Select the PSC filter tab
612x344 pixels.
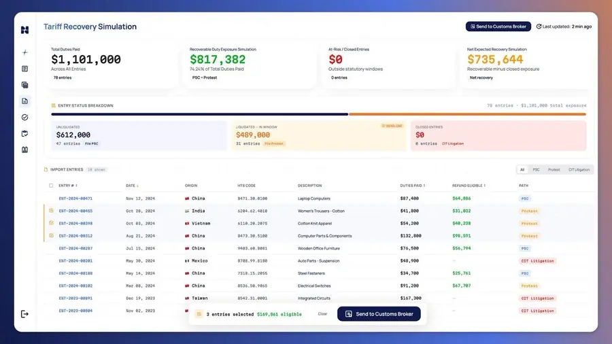(x=536, y=170)
